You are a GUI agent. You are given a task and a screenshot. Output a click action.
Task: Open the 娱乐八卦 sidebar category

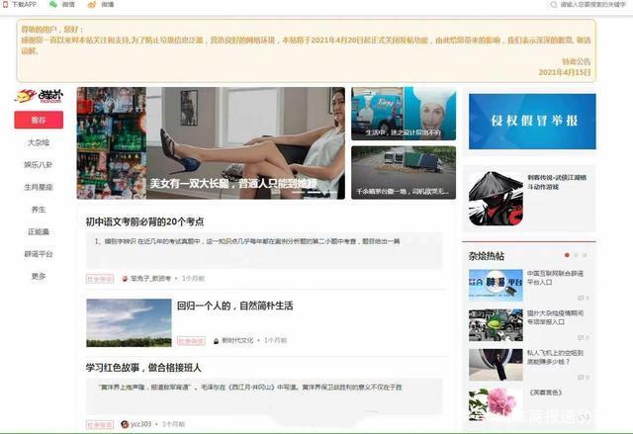(x=39, y=165)
